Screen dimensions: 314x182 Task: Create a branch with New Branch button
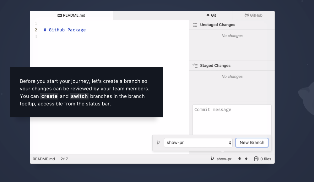252,142
